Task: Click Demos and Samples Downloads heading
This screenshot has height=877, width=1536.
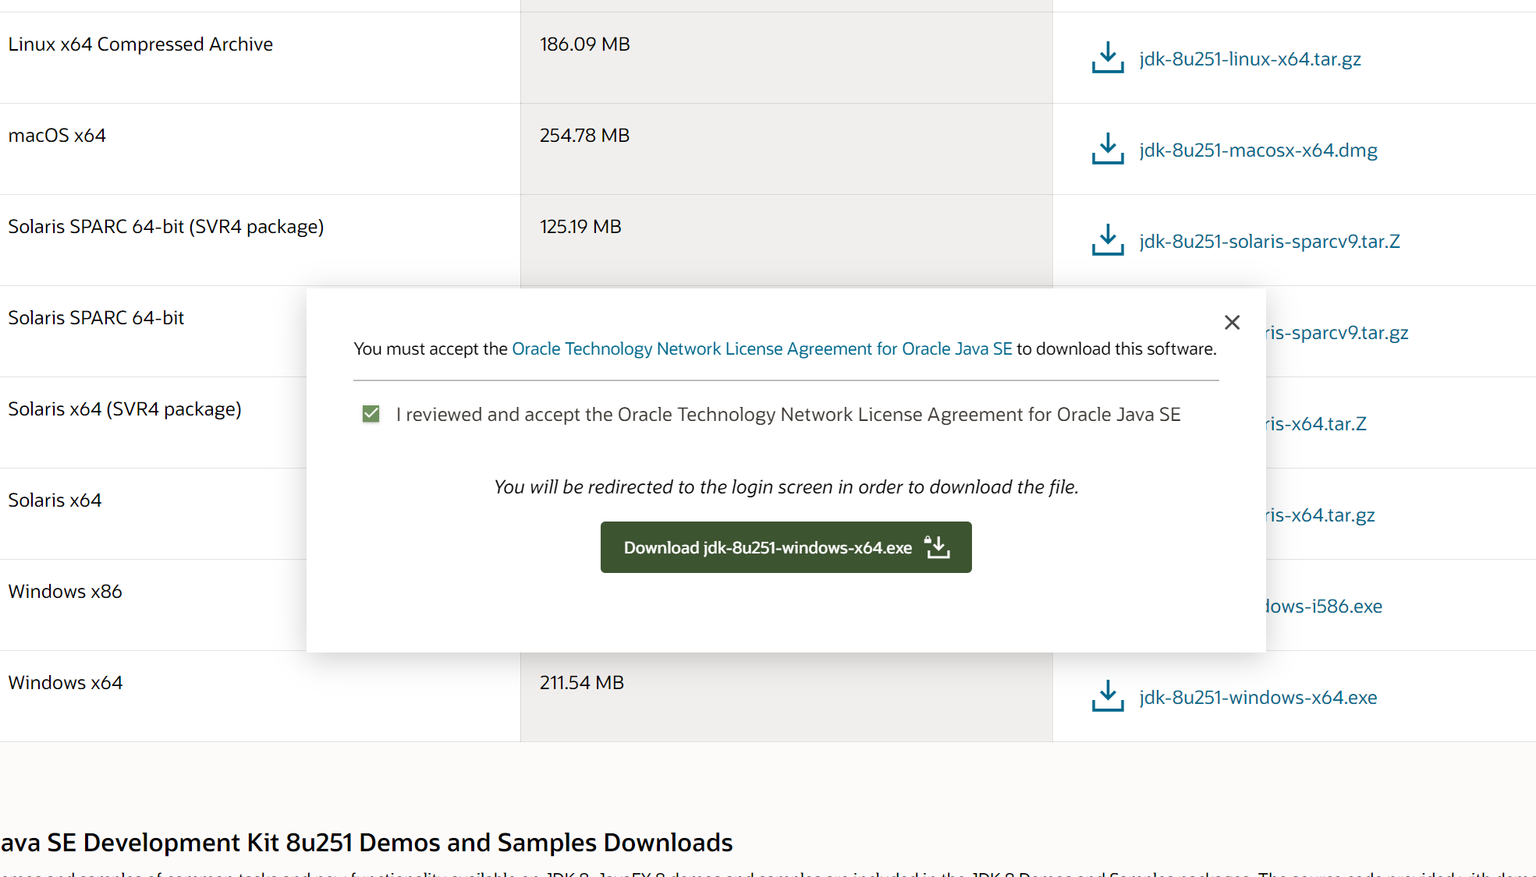Action: pos(367,843)
